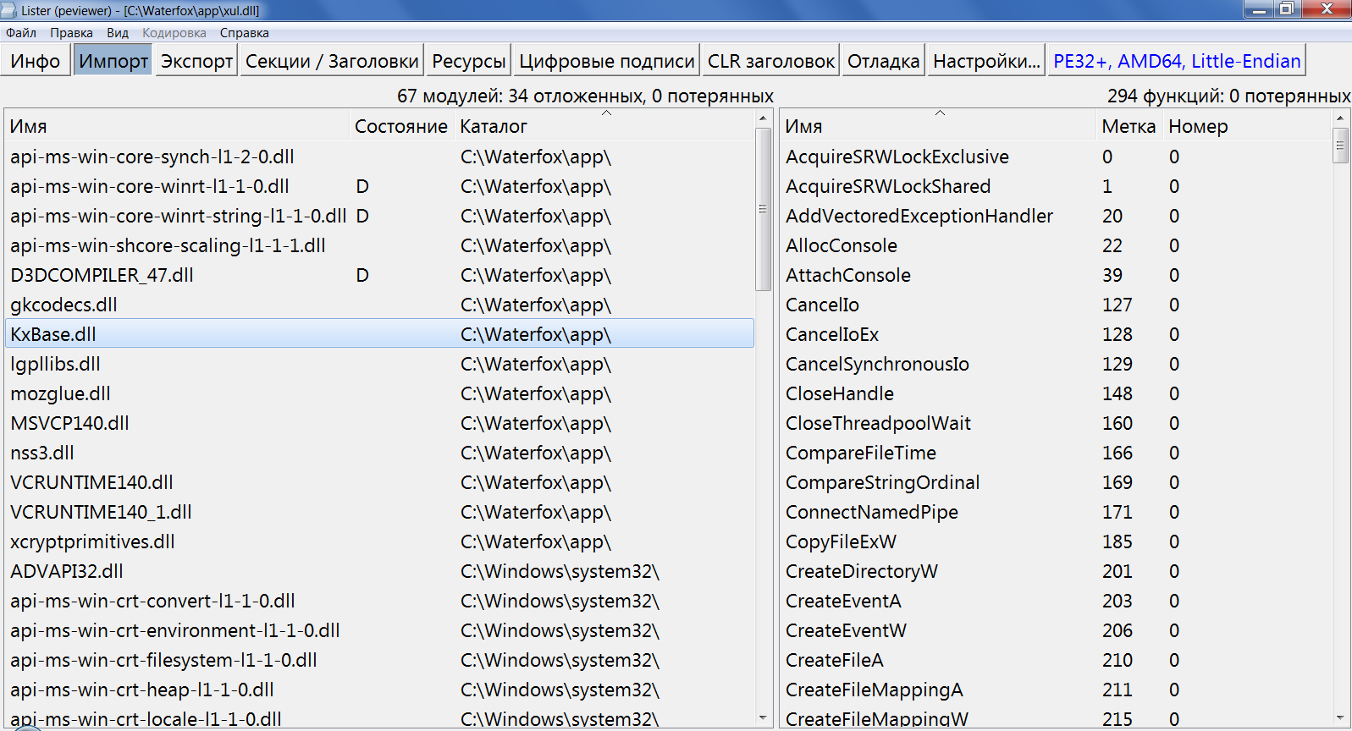Select the AcquireSRWLockShared function
Viewport: 1352px width, 731px height.
point(1056,186)
